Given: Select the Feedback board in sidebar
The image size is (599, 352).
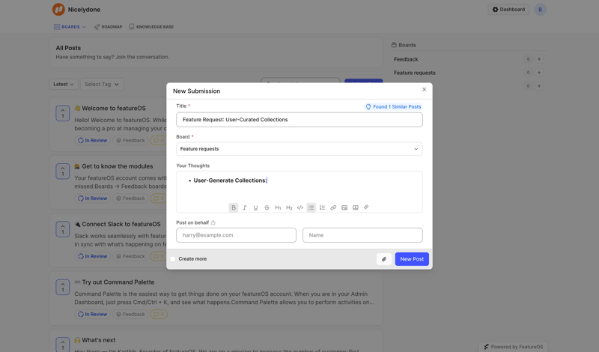Looking at the screenshot, I should point(406,59).
